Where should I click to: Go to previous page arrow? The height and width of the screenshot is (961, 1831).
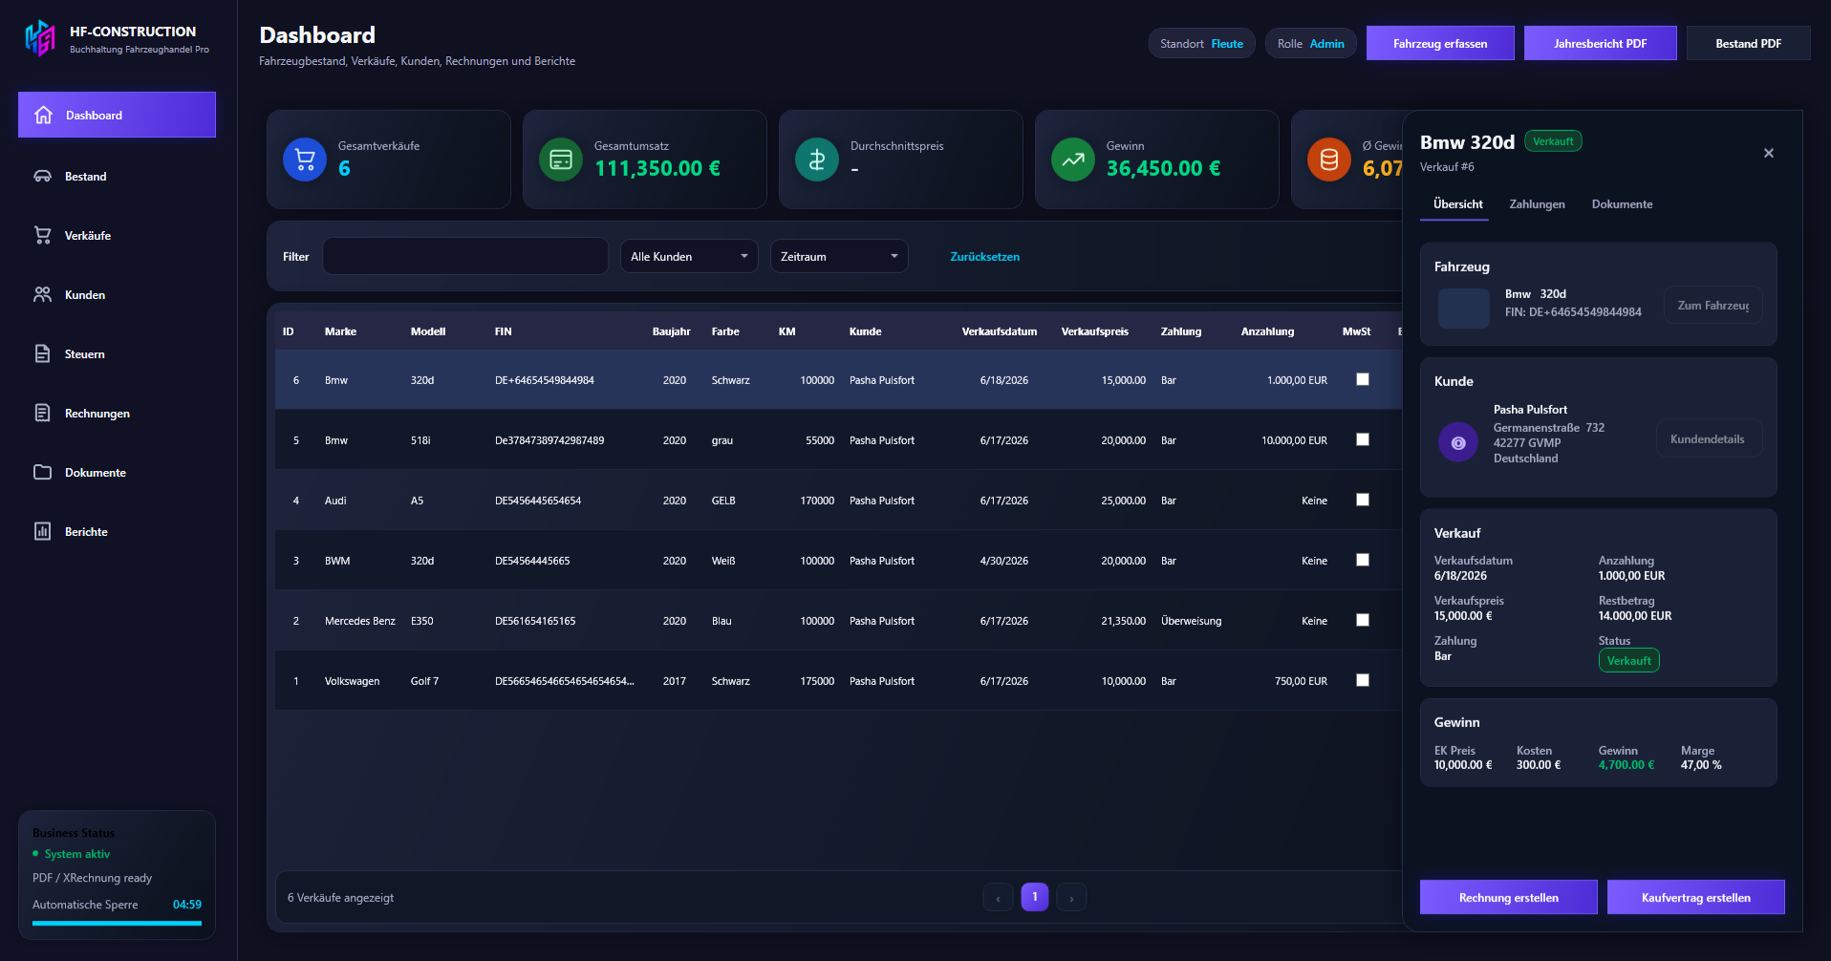[998, 897]
